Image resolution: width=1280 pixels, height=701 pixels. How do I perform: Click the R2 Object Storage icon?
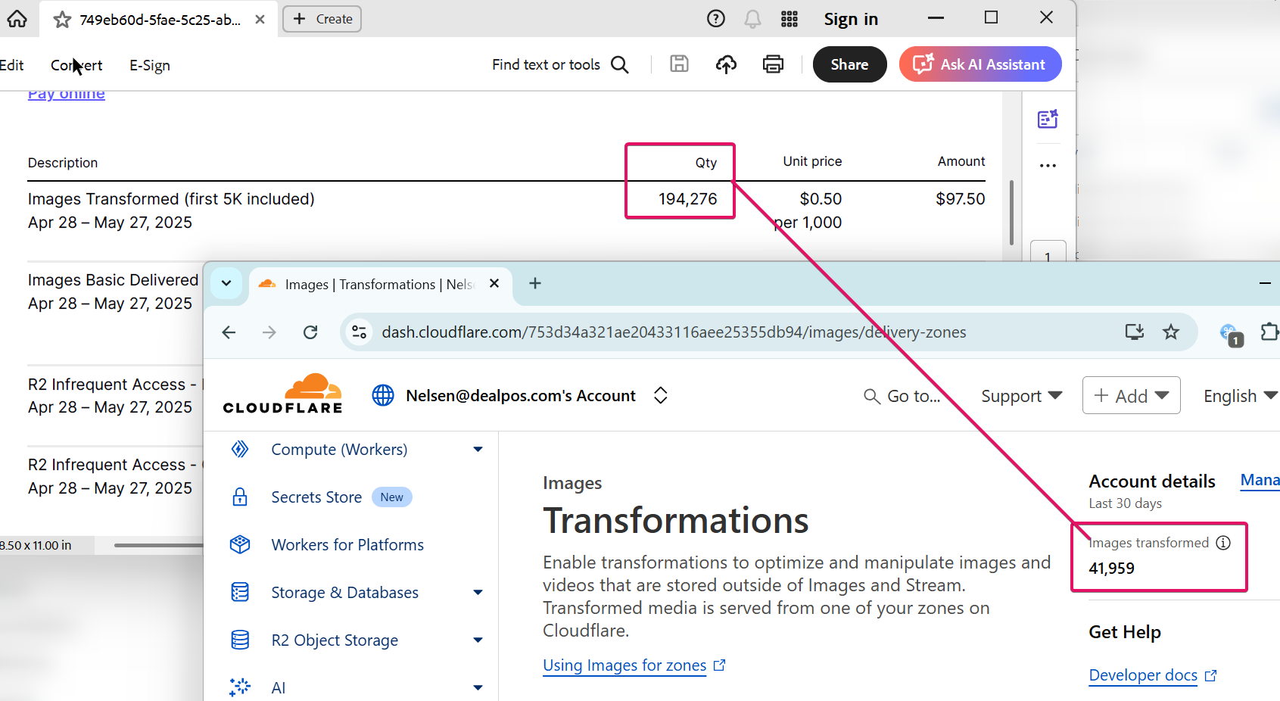pos(240,640)
